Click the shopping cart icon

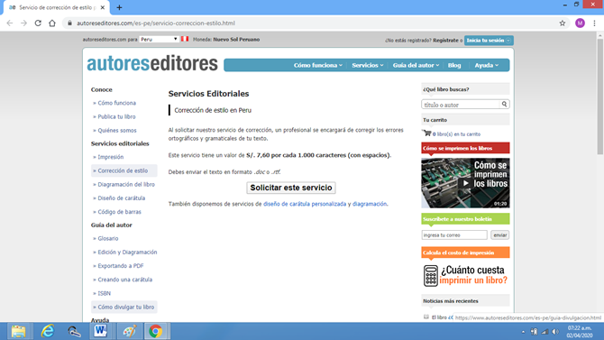(x=426, y=133)
